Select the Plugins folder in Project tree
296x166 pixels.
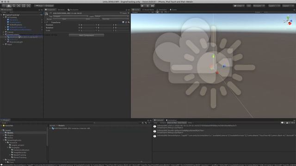[x=10, y=135]
